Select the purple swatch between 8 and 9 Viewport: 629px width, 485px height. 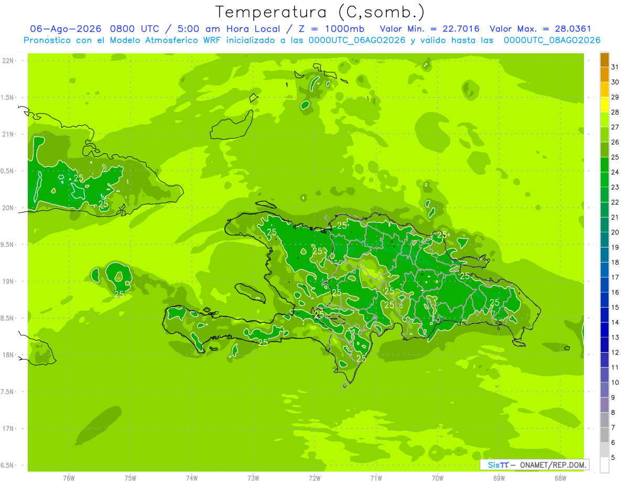click(x=604, y=405)
